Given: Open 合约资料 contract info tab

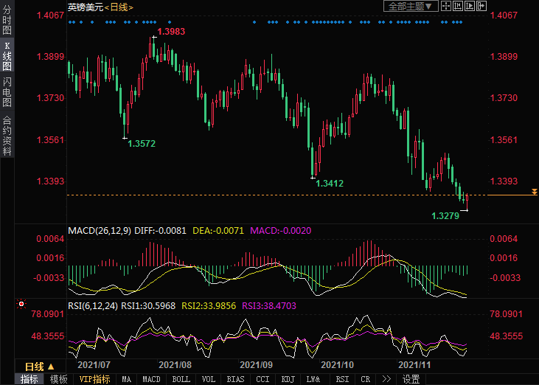Looking at the screenshot, I should click(7, 136).
